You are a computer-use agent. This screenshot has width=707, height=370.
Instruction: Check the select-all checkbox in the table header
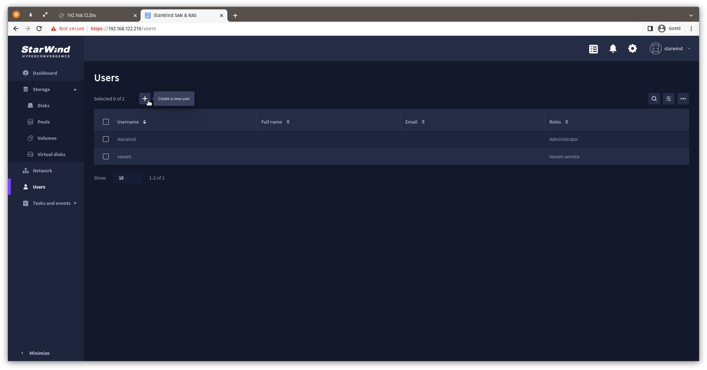coord(106,122)
